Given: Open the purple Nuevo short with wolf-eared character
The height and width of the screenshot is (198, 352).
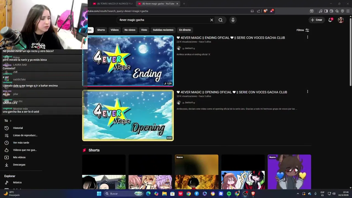Looking at the screenshot, I should [x=289, y=172].
